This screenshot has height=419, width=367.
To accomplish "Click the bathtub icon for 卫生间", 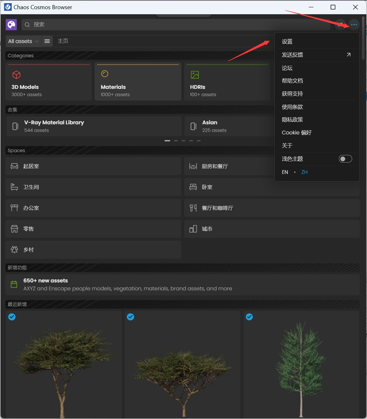I will point(14,187).
